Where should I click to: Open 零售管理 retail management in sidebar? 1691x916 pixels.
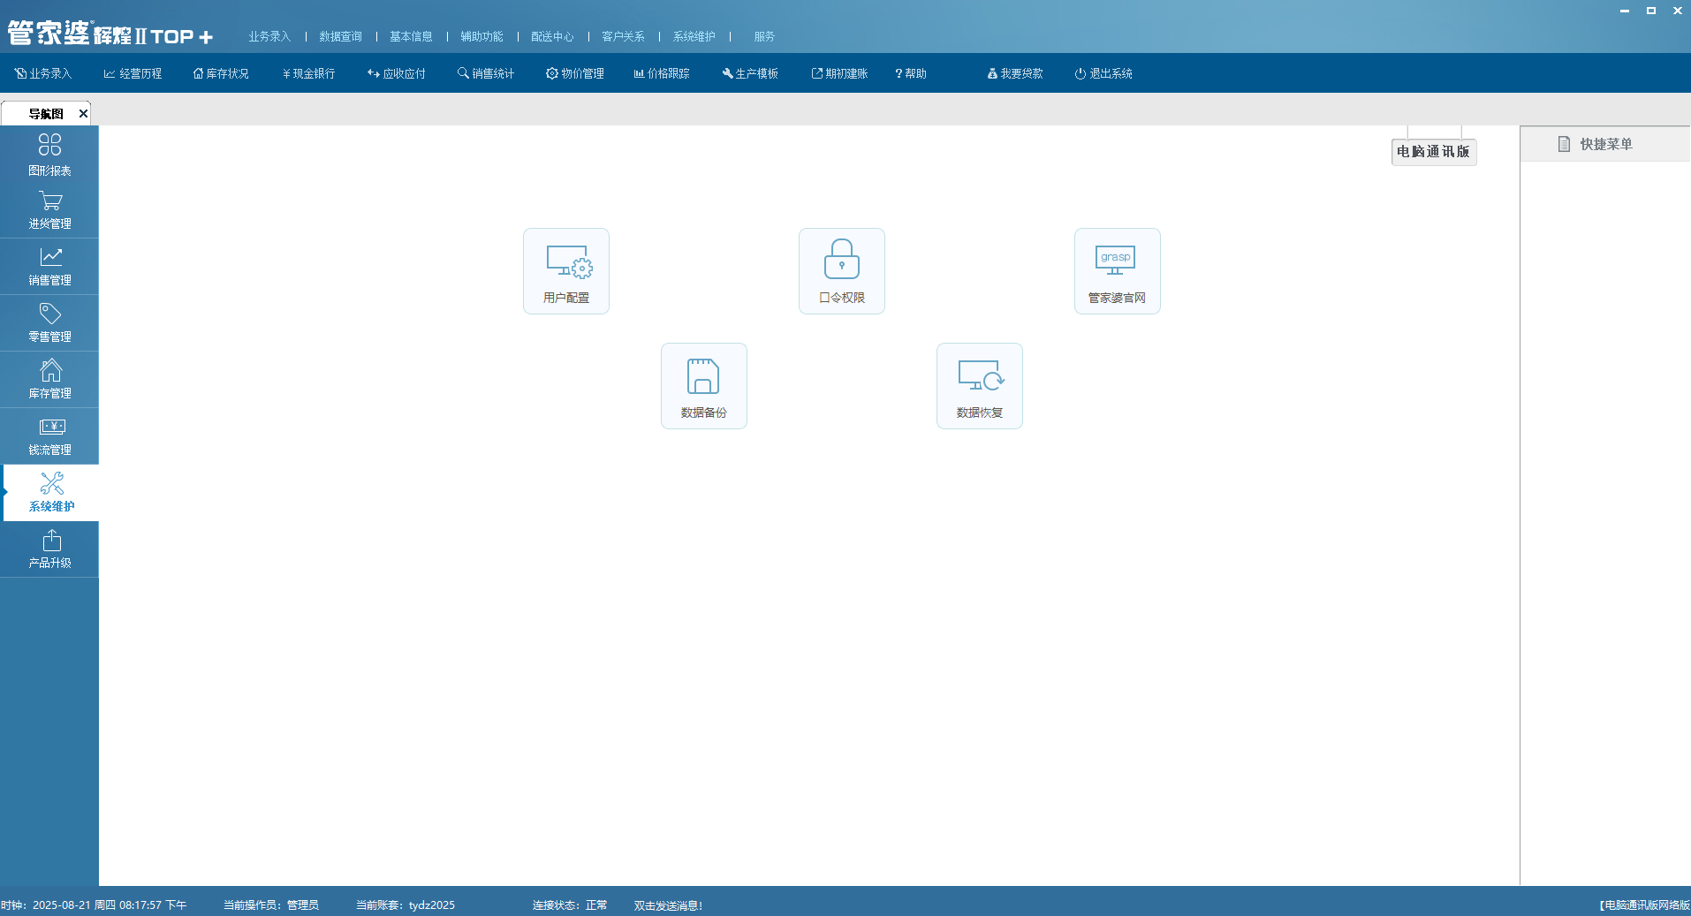click(x=49, y=323)
